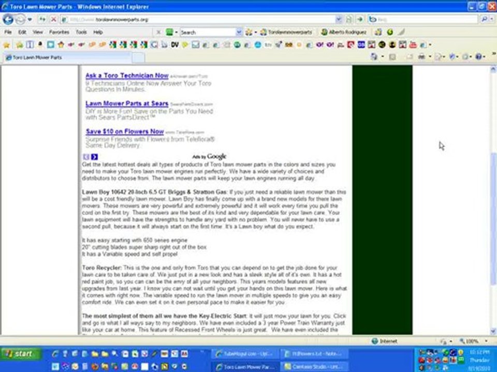Expand the Page menu dropdown in command bar

click(444, 57)
